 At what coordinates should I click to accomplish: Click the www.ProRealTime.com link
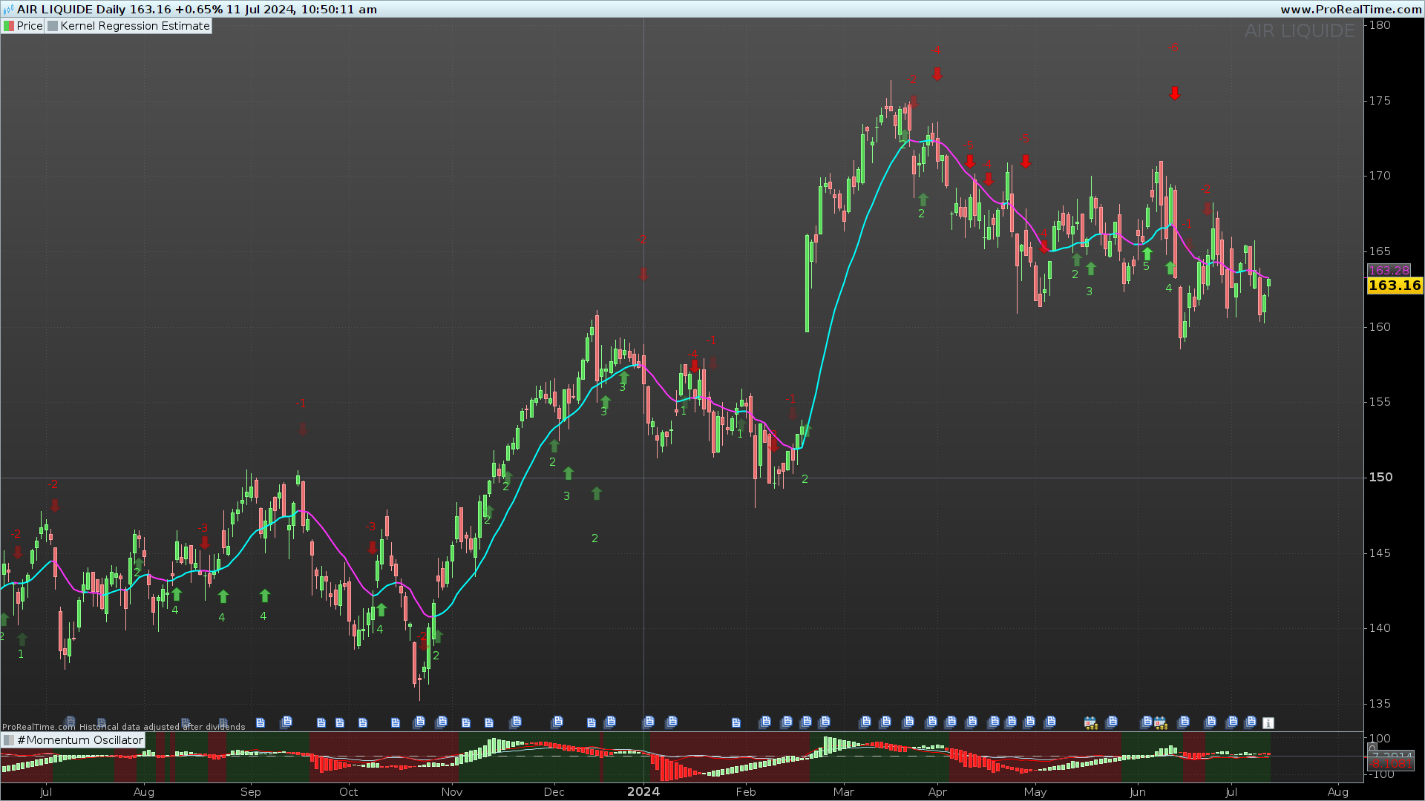(x=1350, y=9)
